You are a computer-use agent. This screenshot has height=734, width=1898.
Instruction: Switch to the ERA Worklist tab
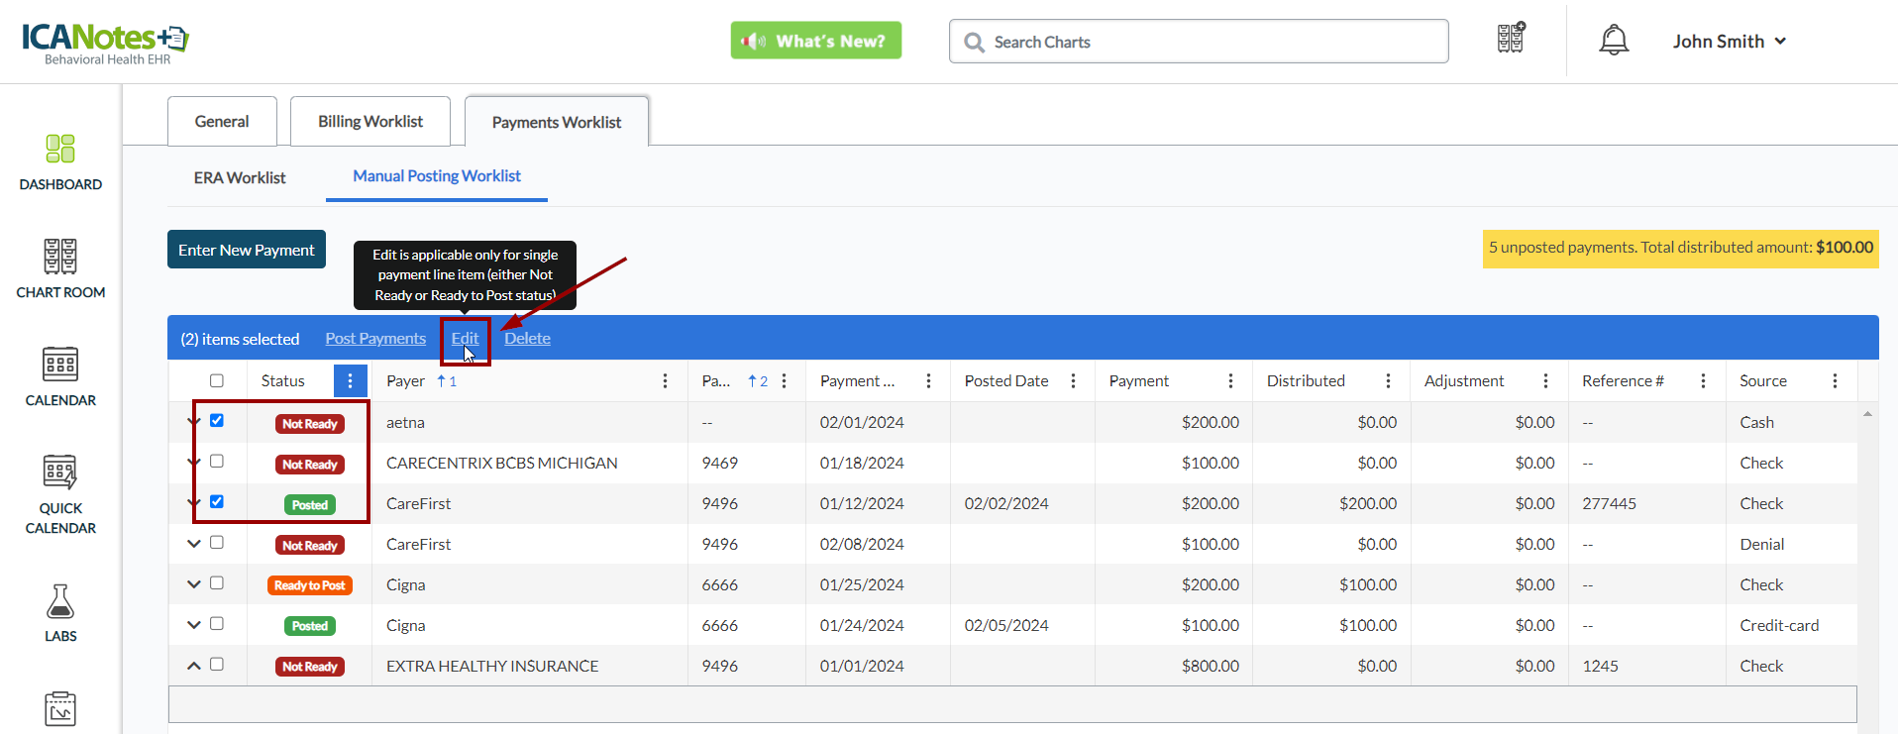coord(240,178)
